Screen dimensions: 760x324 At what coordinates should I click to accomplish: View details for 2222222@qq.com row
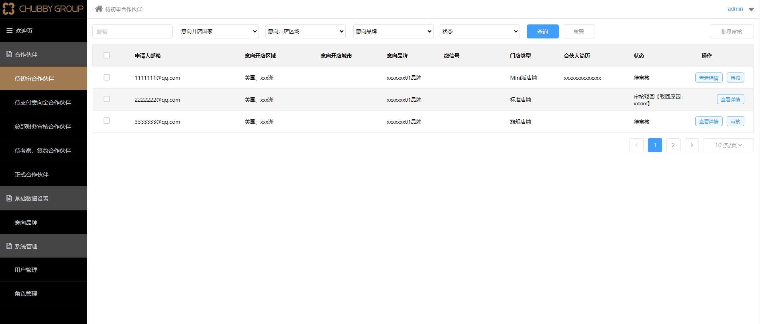click(x=730, y=99)
